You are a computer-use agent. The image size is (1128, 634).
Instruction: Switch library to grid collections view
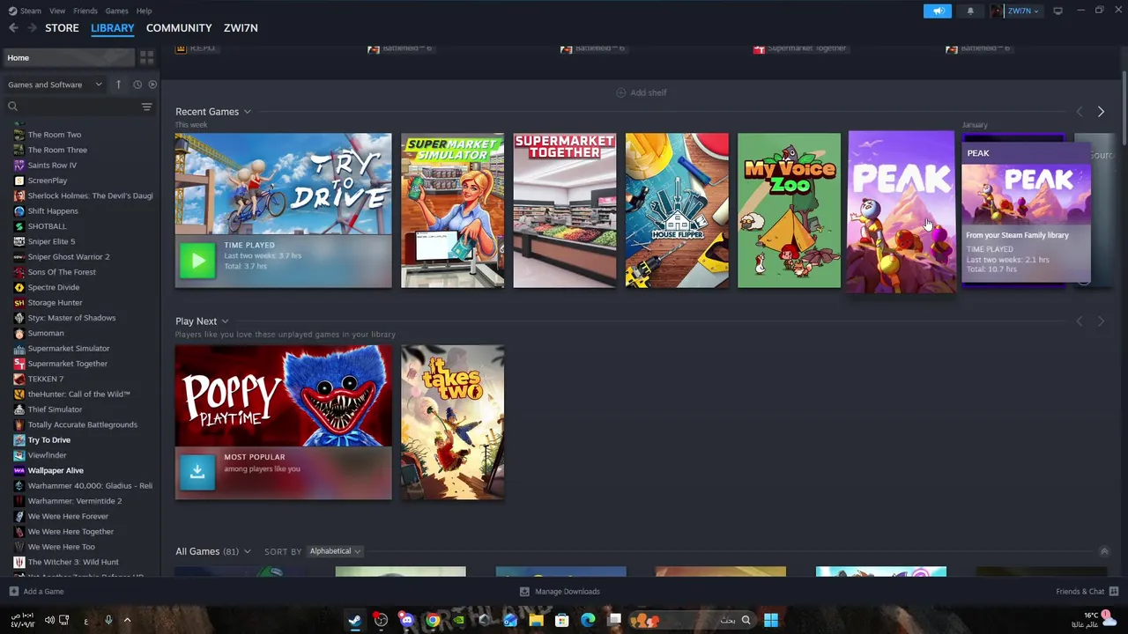click(x=146, y=57)
